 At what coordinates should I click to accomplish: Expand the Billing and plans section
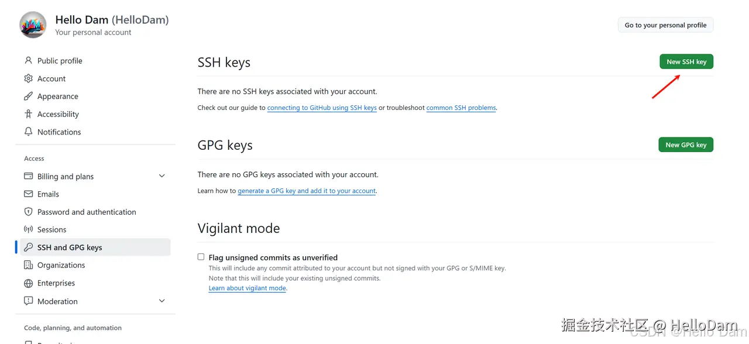[x=162, y=176]
